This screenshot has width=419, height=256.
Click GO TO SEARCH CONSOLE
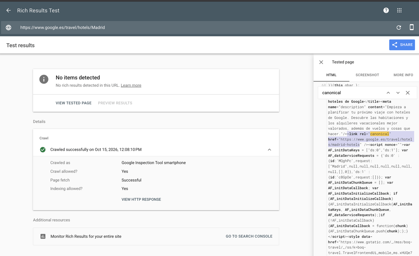coord(249,236)
